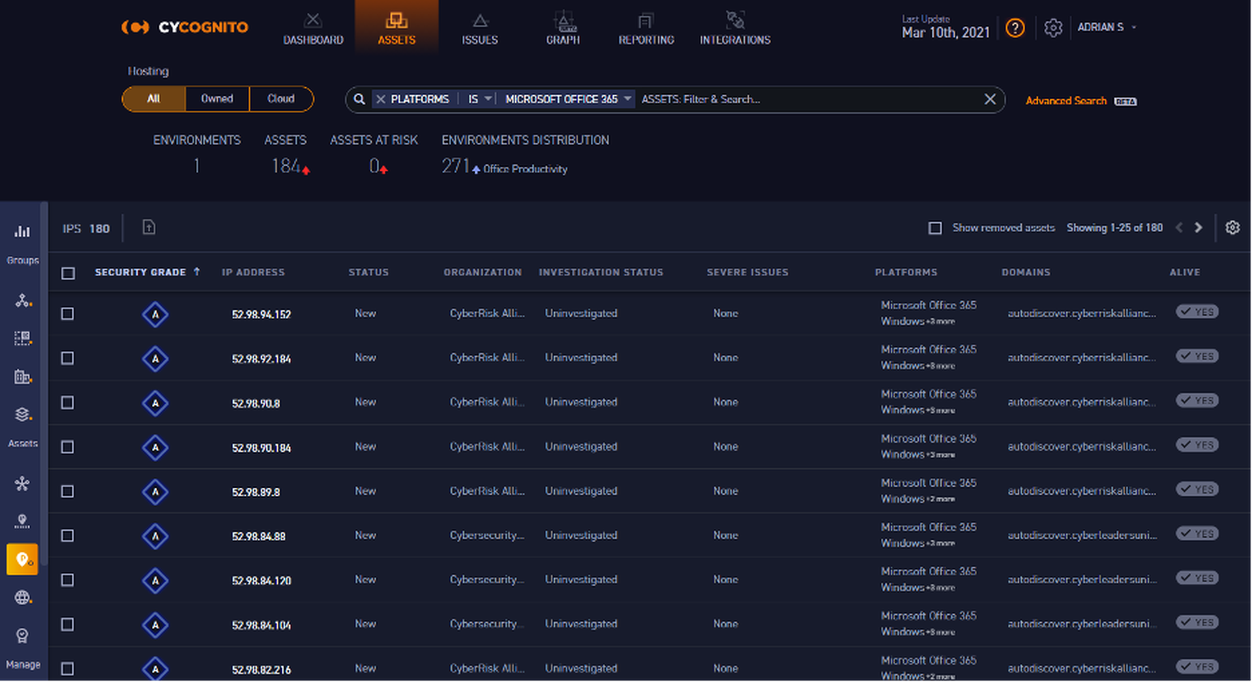
Task: Open the Dashboard tab
Action: point(313,28)
